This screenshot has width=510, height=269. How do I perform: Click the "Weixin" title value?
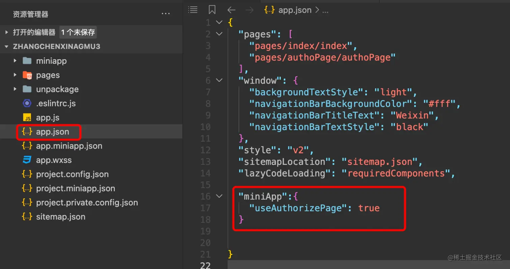click(412, 115)
